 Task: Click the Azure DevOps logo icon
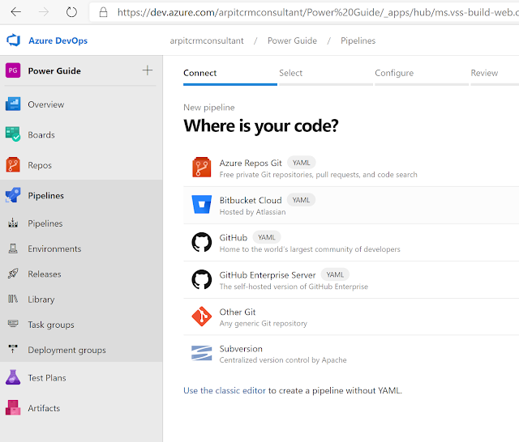(x=13, y=40)
